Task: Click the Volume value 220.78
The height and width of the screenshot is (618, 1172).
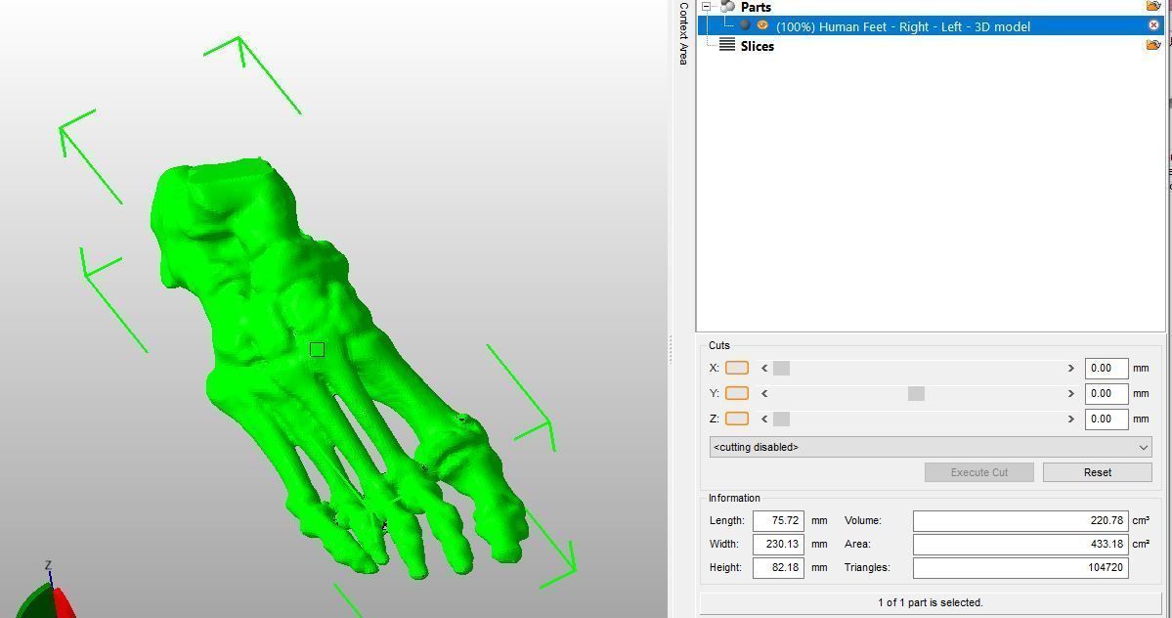Action: point(1020,520)
